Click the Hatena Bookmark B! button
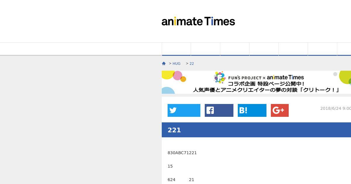351x184 pixels. click(x=252, y=110)
